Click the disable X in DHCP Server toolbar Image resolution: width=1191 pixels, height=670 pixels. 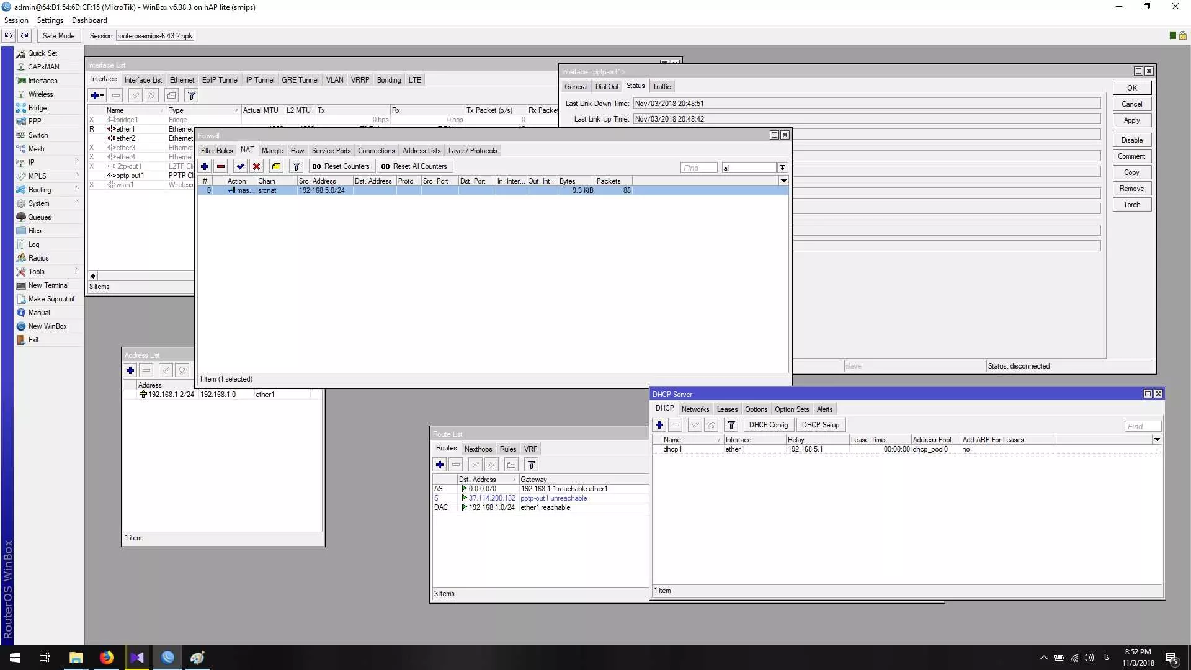711,425
